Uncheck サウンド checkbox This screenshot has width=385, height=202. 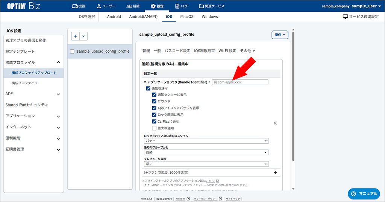pyautogui.click(x=154, y=101)
